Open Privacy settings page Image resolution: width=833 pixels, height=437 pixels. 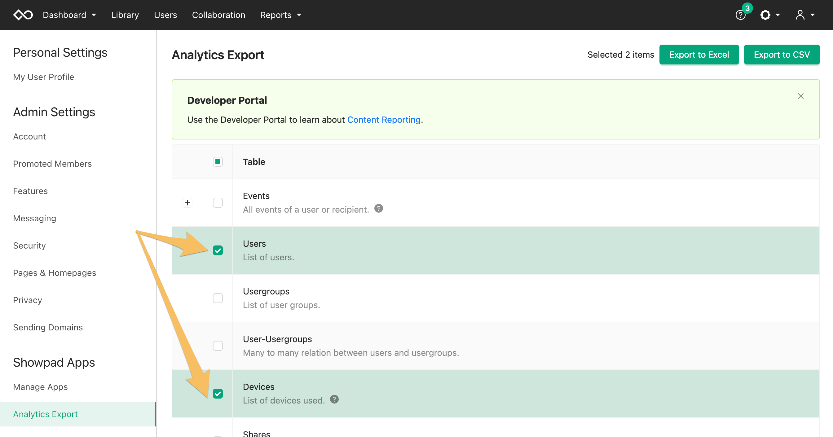pos(28,300)
